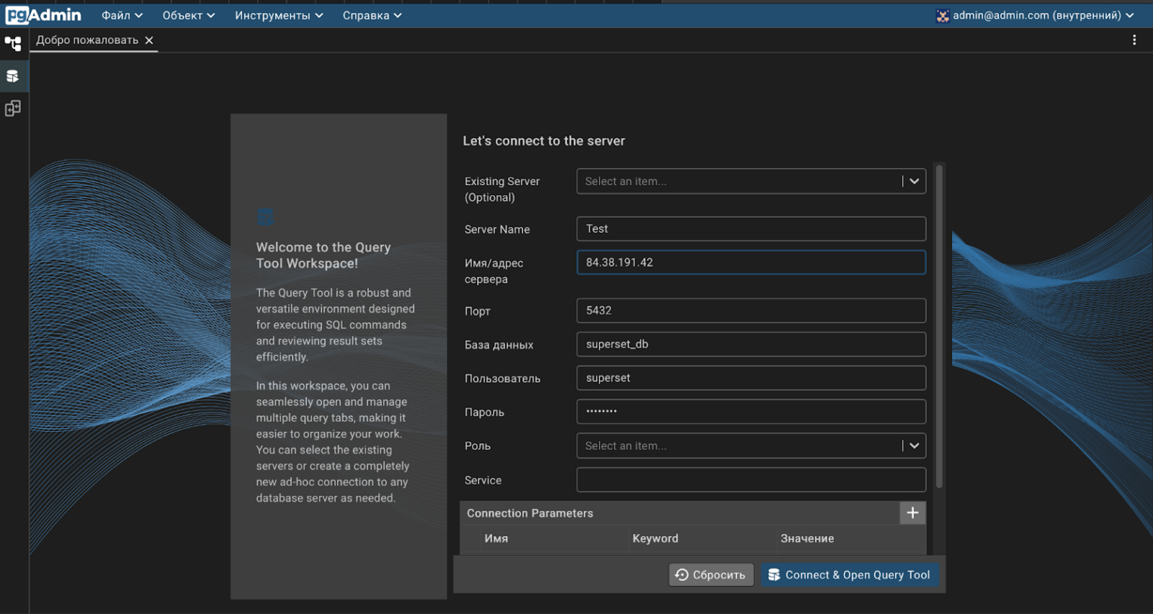Image resolution: width=1153 pixels, height=614 pixels.
Task: Open the three-dot options menu
Action: [x=1133, y=40]
